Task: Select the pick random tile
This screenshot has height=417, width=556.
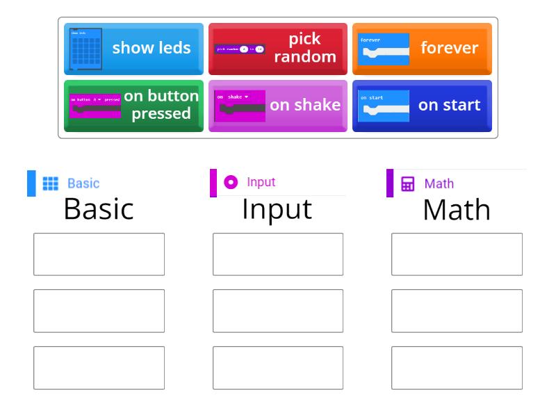Action: pyautogui.click(x=278, y=49)
